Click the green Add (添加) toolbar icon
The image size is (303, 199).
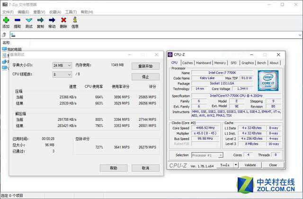[x=6, y=20]
